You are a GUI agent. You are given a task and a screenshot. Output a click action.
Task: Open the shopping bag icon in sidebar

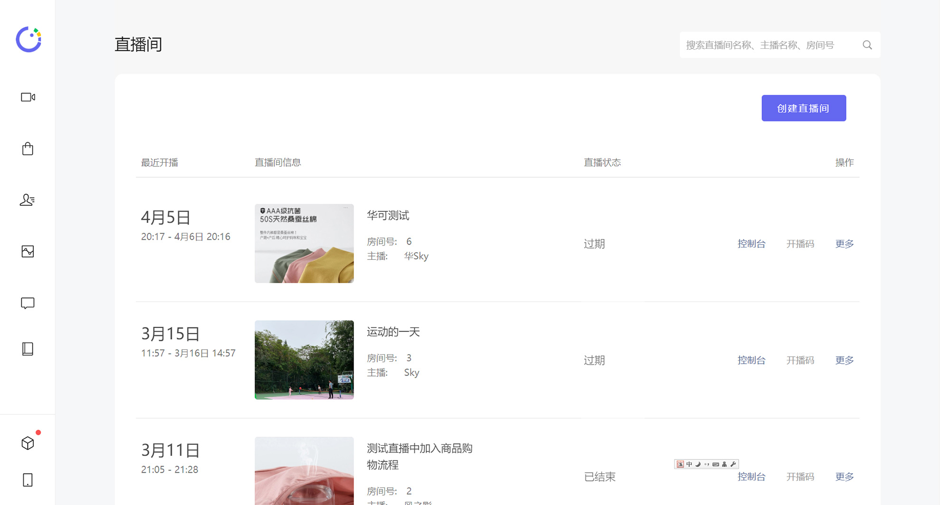(x=28, y=149)
